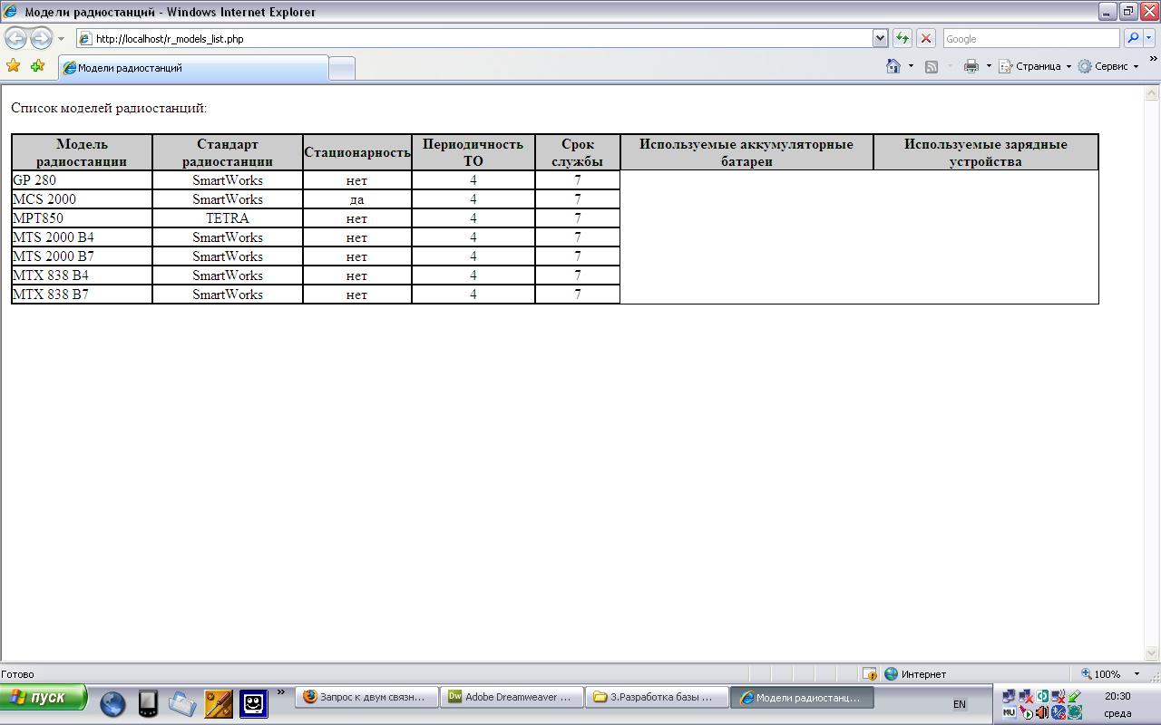
Task: Click the 'Срок службы' column header
Action: [578, 152]
